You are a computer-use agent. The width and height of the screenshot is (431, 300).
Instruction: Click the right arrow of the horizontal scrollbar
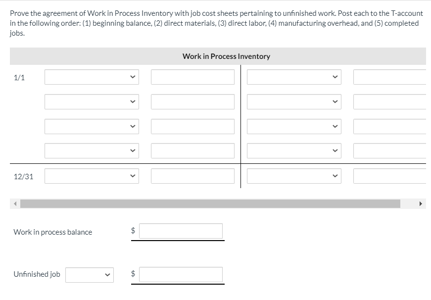click(421, 202)
